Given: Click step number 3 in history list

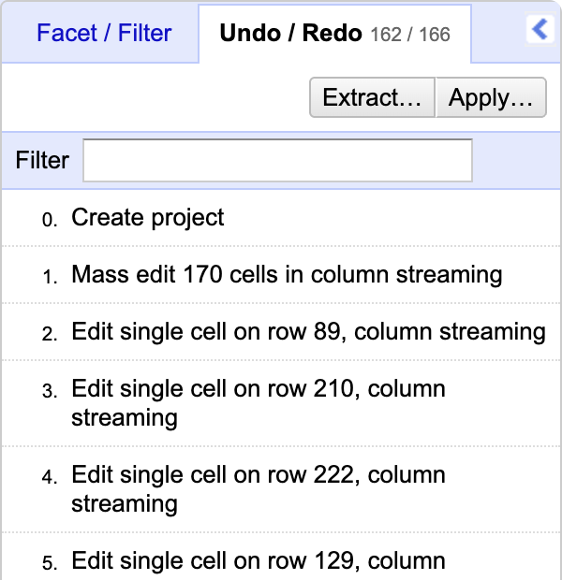Looking at the screenshot, I should coord(50,391).
